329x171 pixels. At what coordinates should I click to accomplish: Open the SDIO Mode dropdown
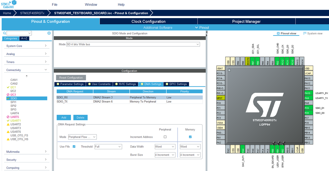pos(133,44)
